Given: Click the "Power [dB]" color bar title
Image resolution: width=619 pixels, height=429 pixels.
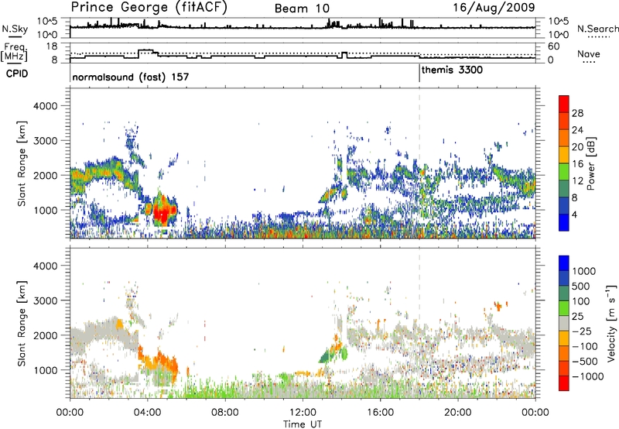Looking at the screenshot, I should tap(590, 163).
